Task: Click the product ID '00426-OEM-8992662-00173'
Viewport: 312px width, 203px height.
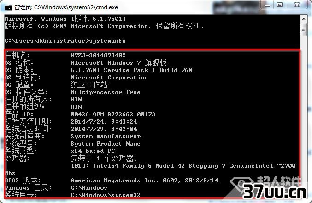Action: (x=113, y=114)
